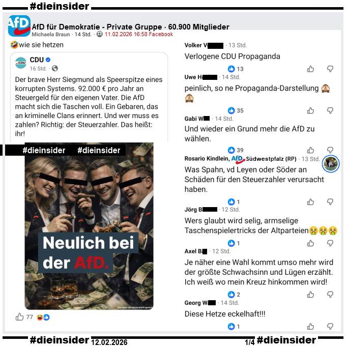Open the Neulich bei der AfD image
This screenshot has width=346, height=346.
coord(89,226)
